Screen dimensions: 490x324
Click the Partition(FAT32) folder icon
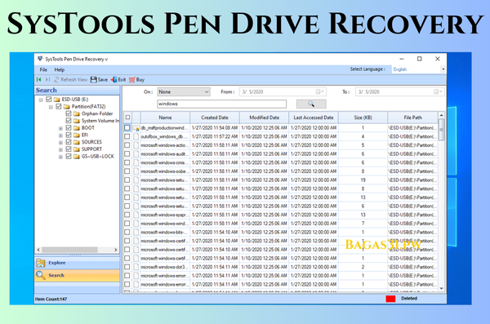pos(67,107)
